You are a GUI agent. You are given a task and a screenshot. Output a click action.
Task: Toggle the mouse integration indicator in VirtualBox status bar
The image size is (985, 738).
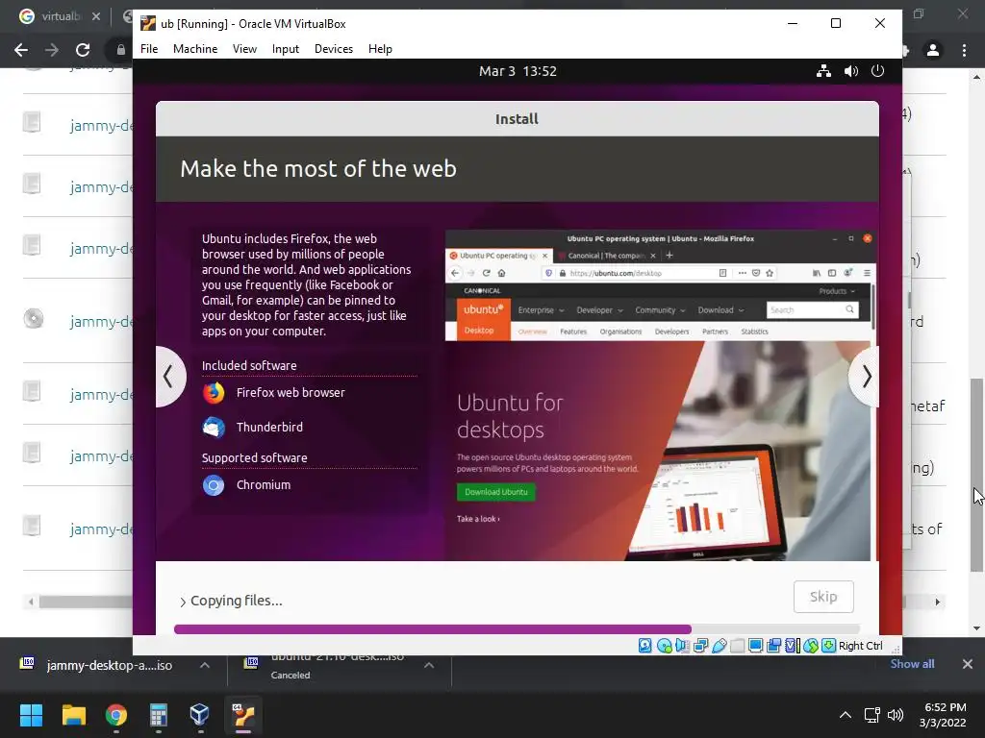click(x=811, y=646)
